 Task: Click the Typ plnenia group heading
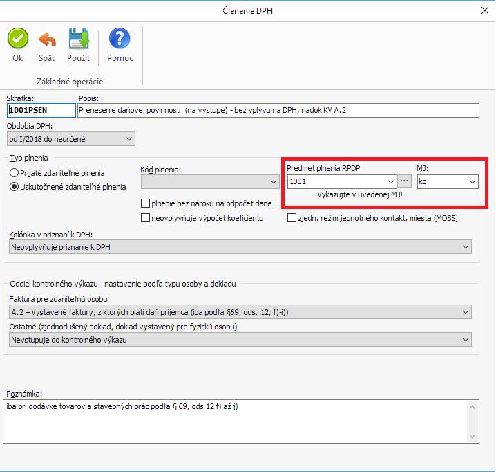tap(29, 158)
